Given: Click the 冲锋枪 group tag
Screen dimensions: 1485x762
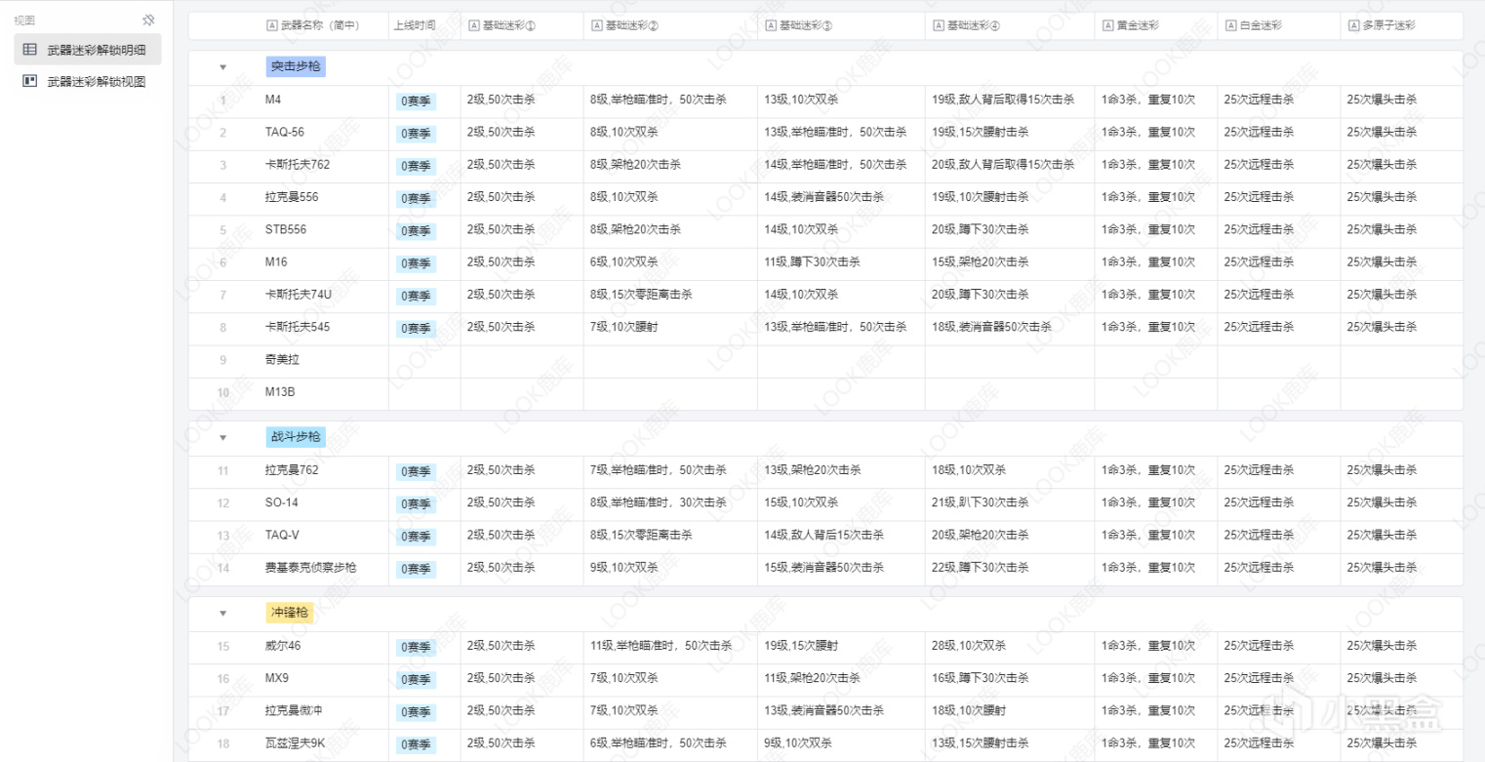Looking at the screenshot, I should click(289, 614).
